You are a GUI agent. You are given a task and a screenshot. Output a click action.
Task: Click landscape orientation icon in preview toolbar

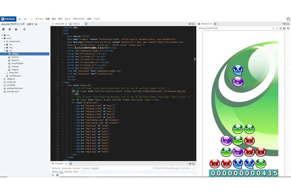[281, 28]
